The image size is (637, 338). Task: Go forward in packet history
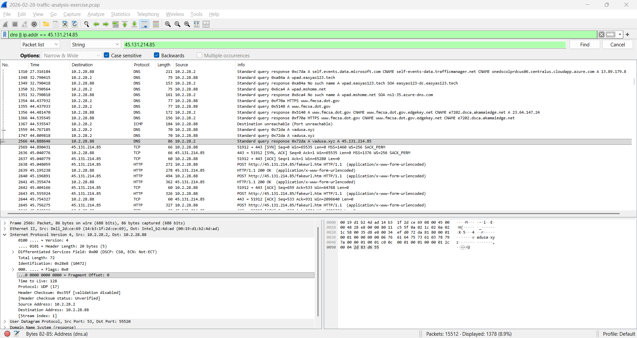tap(106, 24)
